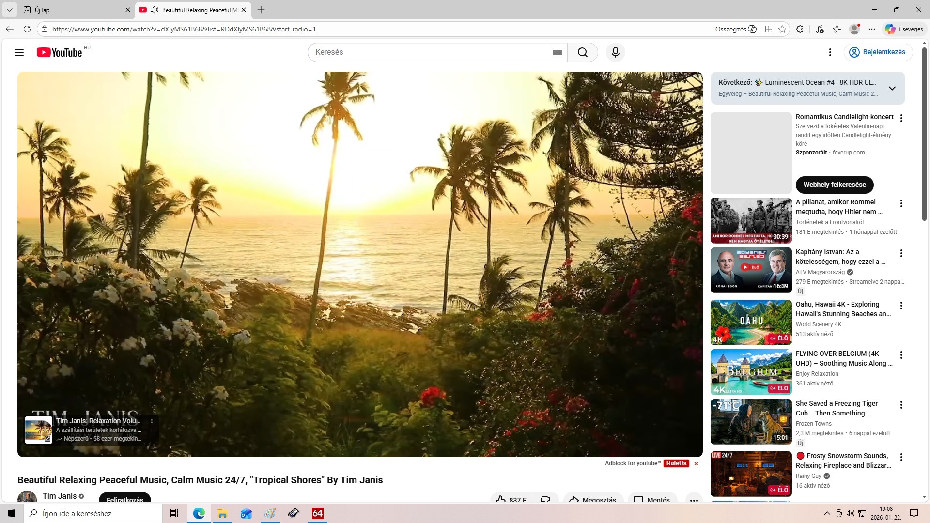This screenshot has height=523, width=930.
Task: Click the voice search microphone icon
Action: coord(615,52)
